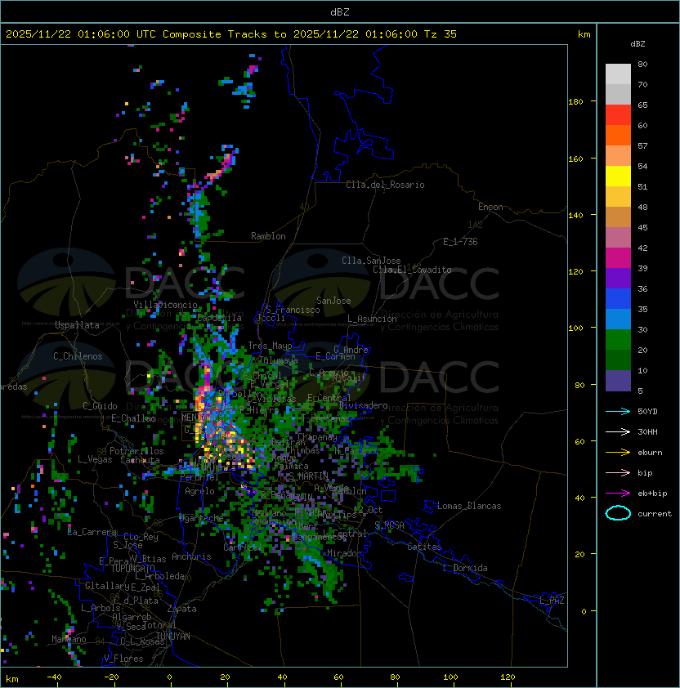The width and height of the screenshot is (680, 688).
Task: Select the magenta 39–42 dBZ swatch
Action: 618,258
